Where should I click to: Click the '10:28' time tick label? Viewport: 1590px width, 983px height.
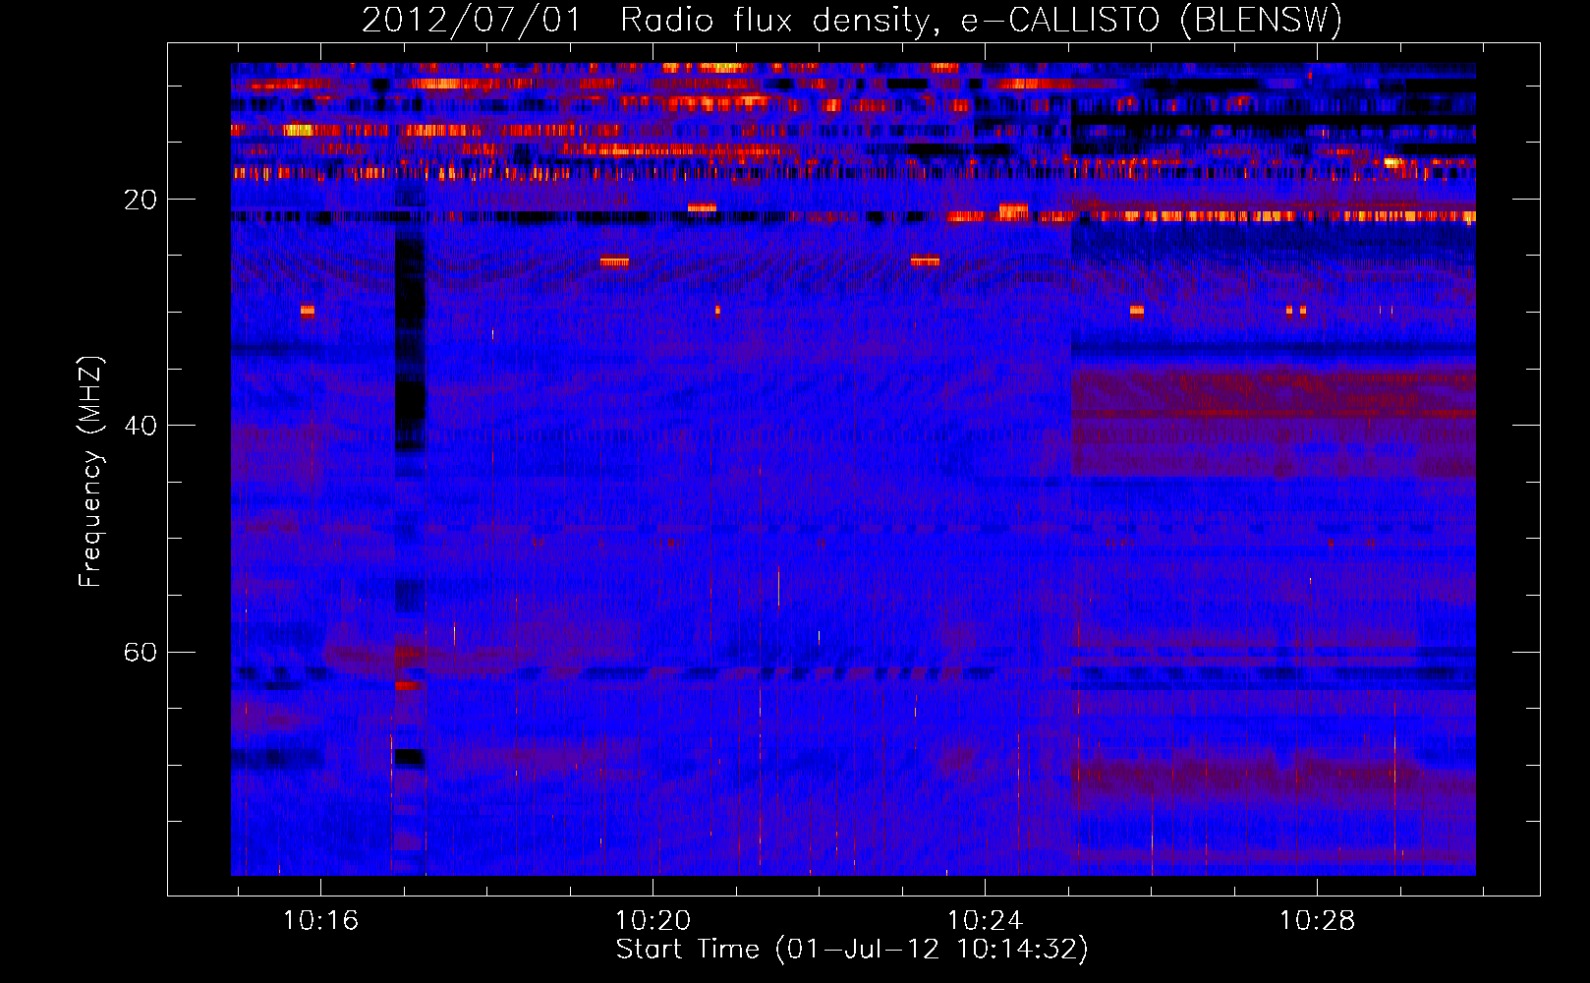1317,921
